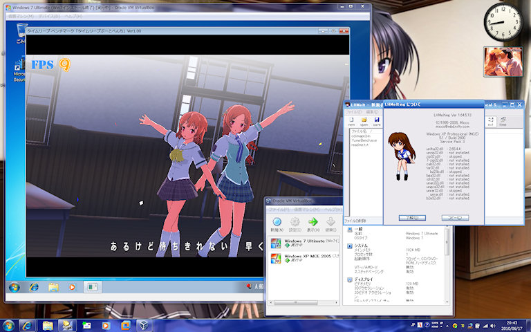Select benchmark app button in guest taskbar

[x=92, y=287]
